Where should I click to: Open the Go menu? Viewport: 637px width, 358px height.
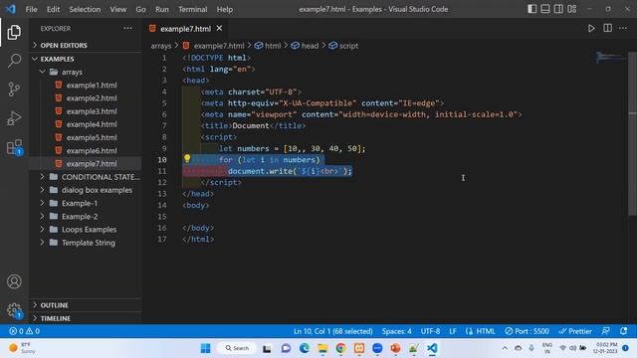140,9
